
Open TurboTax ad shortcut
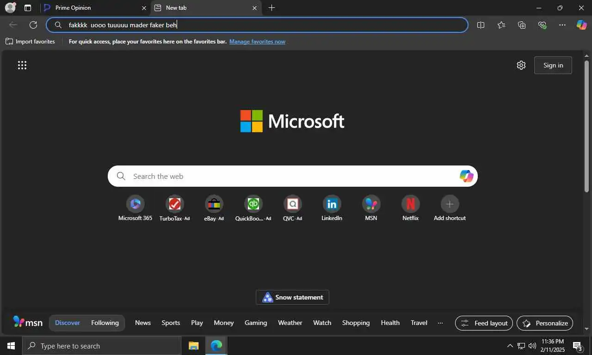(174, 208)
